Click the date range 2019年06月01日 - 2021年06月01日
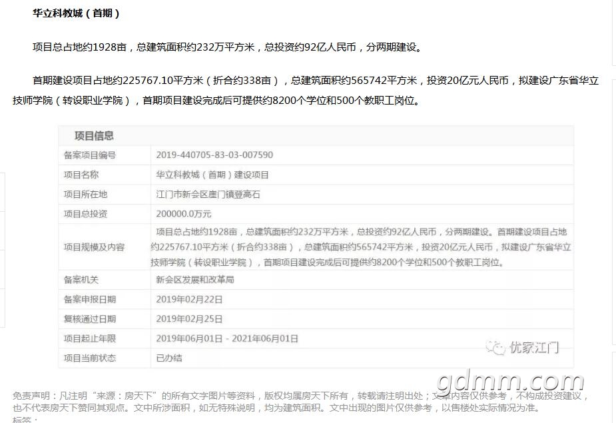Screen dimensions: 616x423 227,338
